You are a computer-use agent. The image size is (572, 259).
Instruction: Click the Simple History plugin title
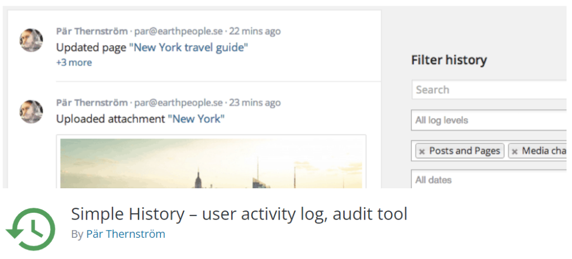coord(239,214)
